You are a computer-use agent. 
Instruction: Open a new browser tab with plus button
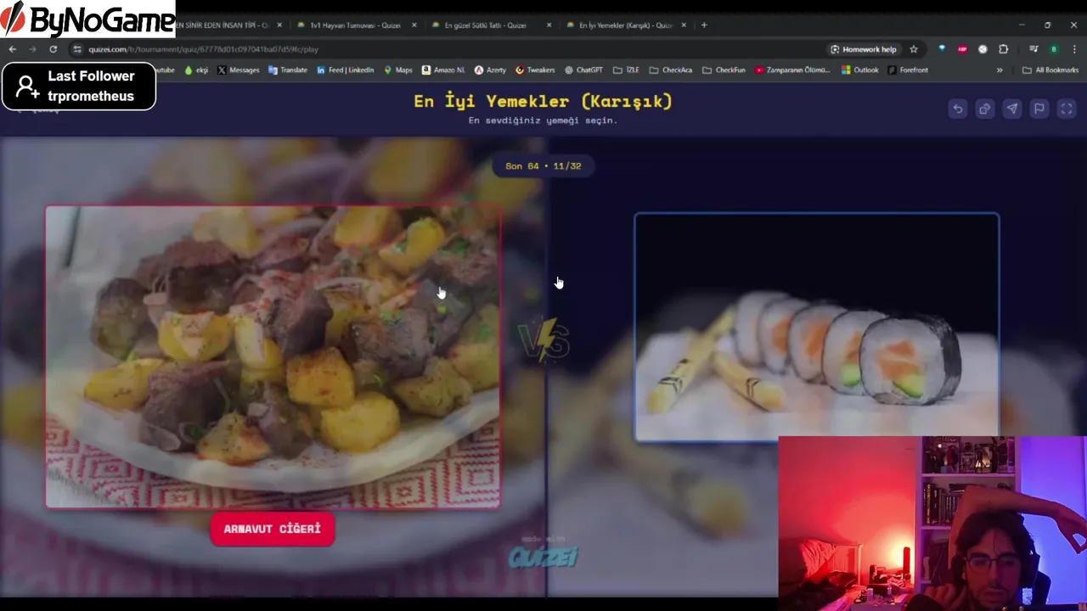click(x=704, y=25)
